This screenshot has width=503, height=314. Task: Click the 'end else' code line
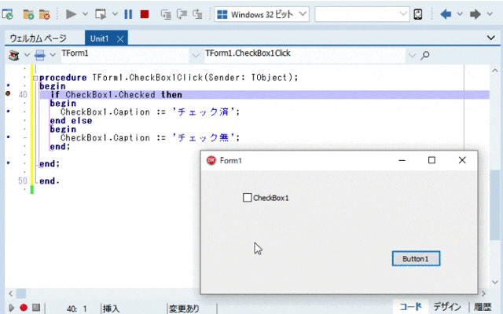[71, 121]
